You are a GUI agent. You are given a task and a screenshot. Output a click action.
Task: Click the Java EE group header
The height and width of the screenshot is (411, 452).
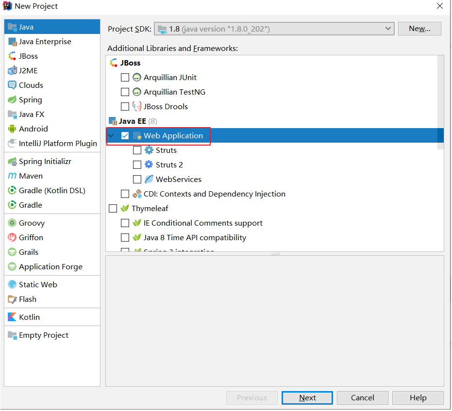133,121
